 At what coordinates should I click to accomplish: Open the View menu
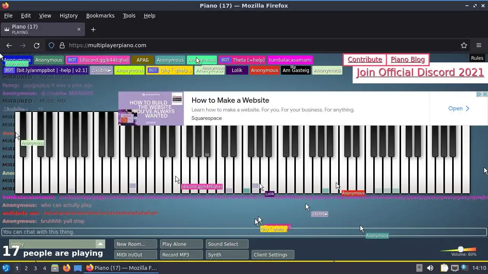[x=45, y=16]
